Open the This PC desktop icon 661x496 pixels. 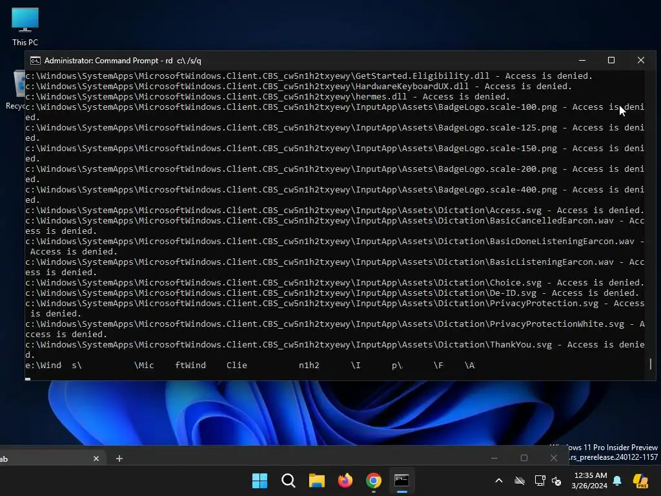point(25,26)
